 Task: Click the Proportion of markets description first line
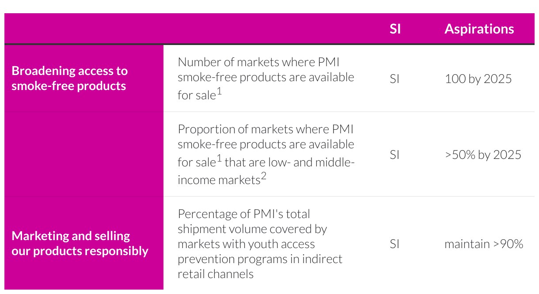266,129
